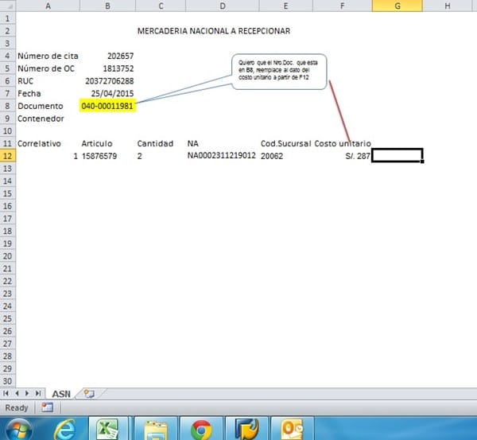This screenshot has height=440, width=477.
Task: Click the 'Costo unitario' header cell
Action: click(x=343, y=144)
